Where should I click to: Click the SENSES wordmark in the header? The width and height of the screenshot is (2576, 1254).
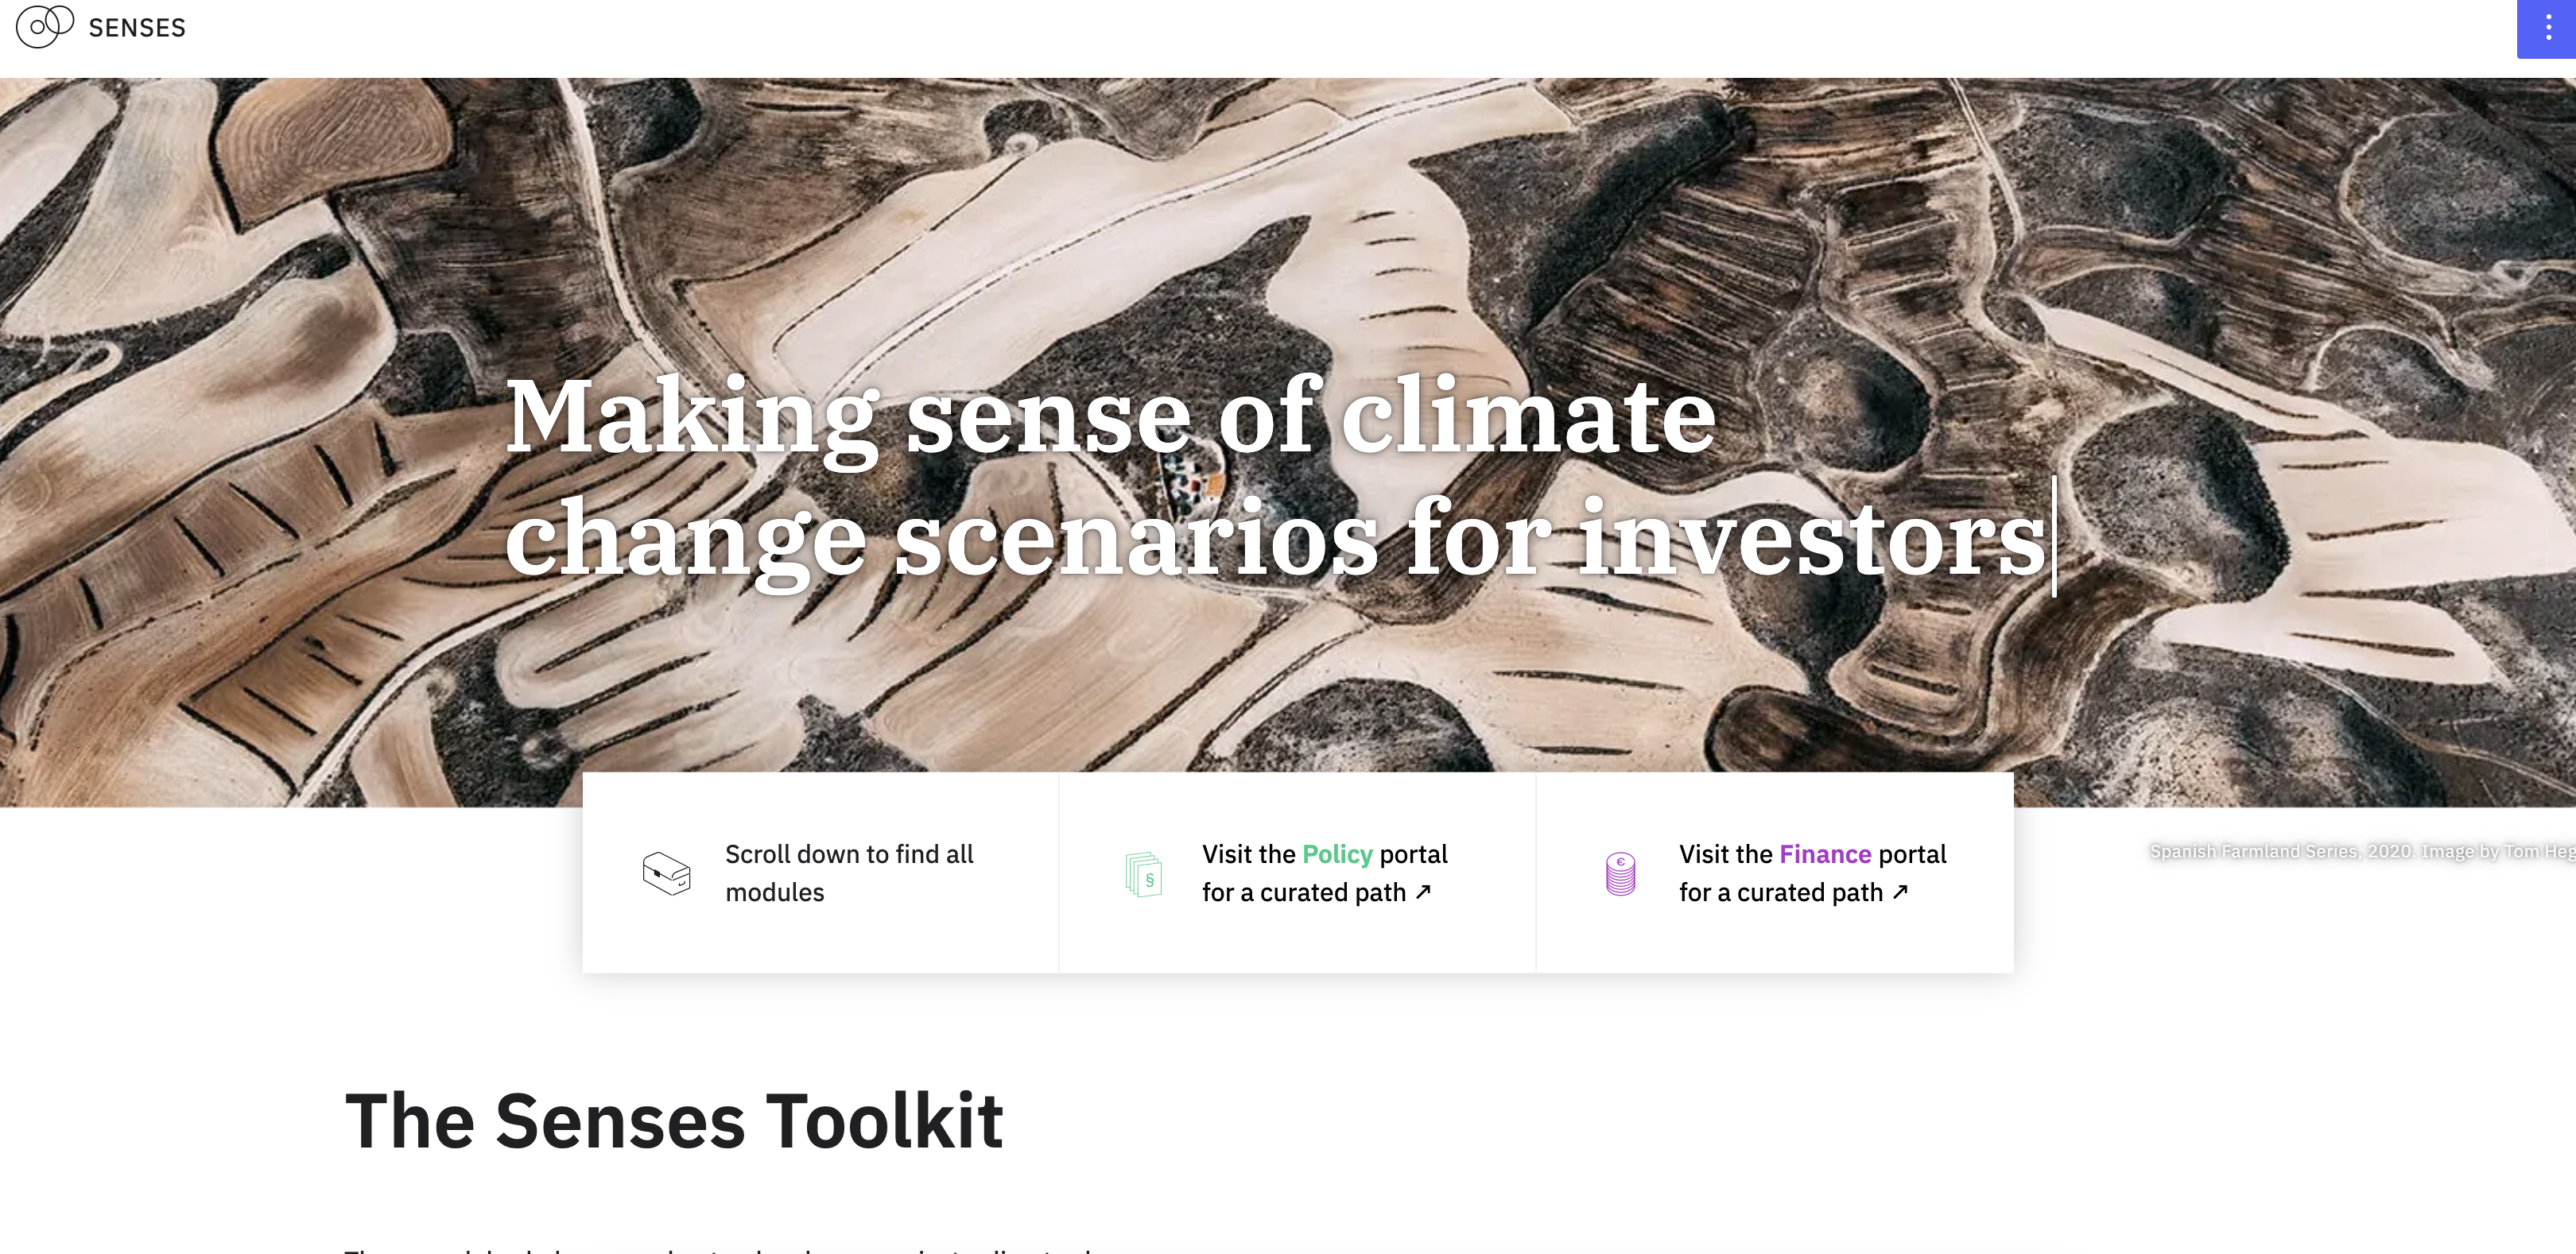click(136, 27)
